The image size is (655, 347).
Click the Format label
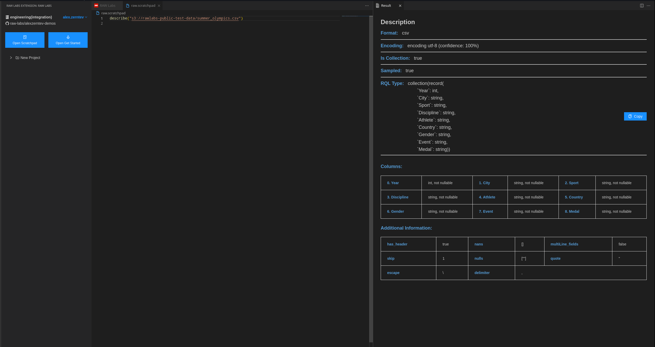point(389,33)
